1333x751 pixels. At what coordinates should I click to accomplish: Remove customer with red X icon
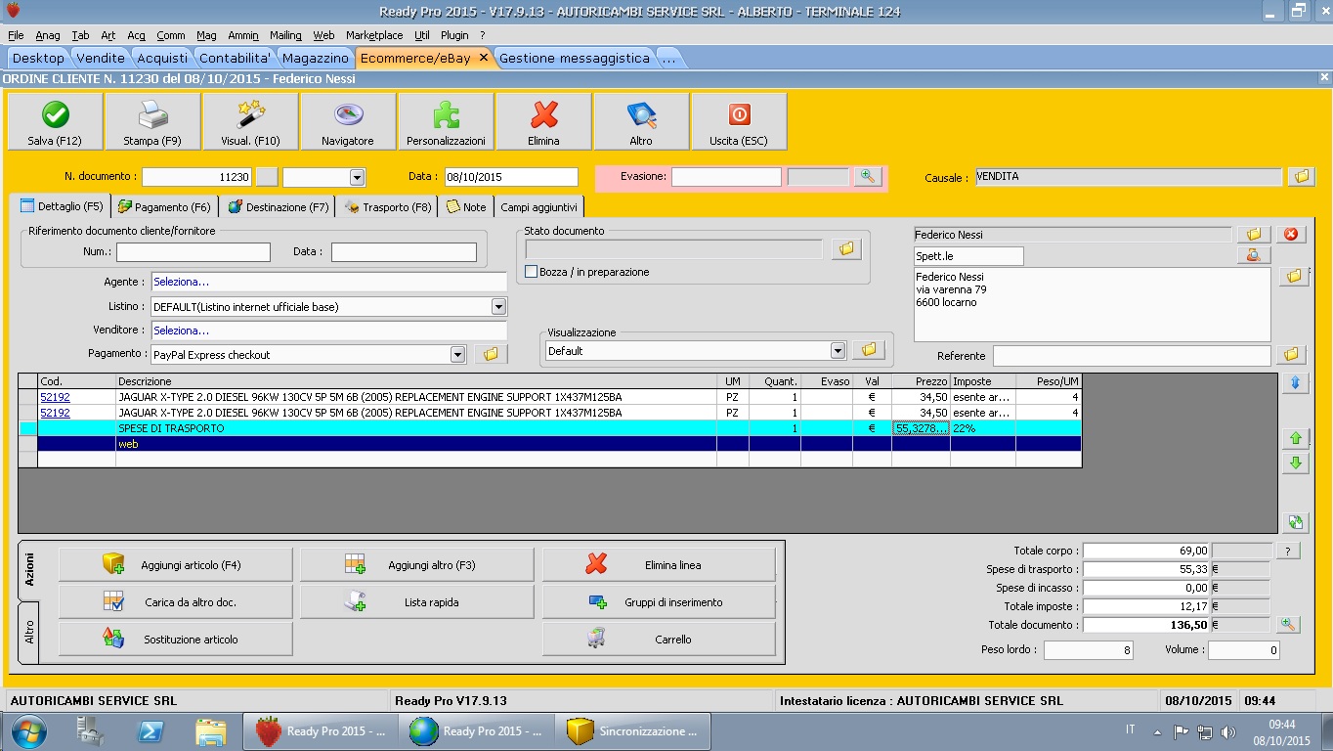[x=1291, y=235]
